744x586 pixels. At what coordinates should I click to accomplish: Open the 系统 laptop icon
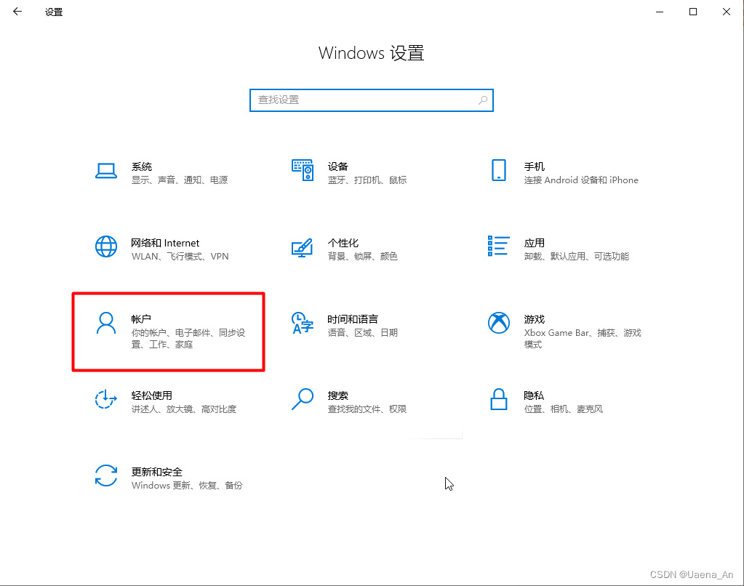[105, 171]
